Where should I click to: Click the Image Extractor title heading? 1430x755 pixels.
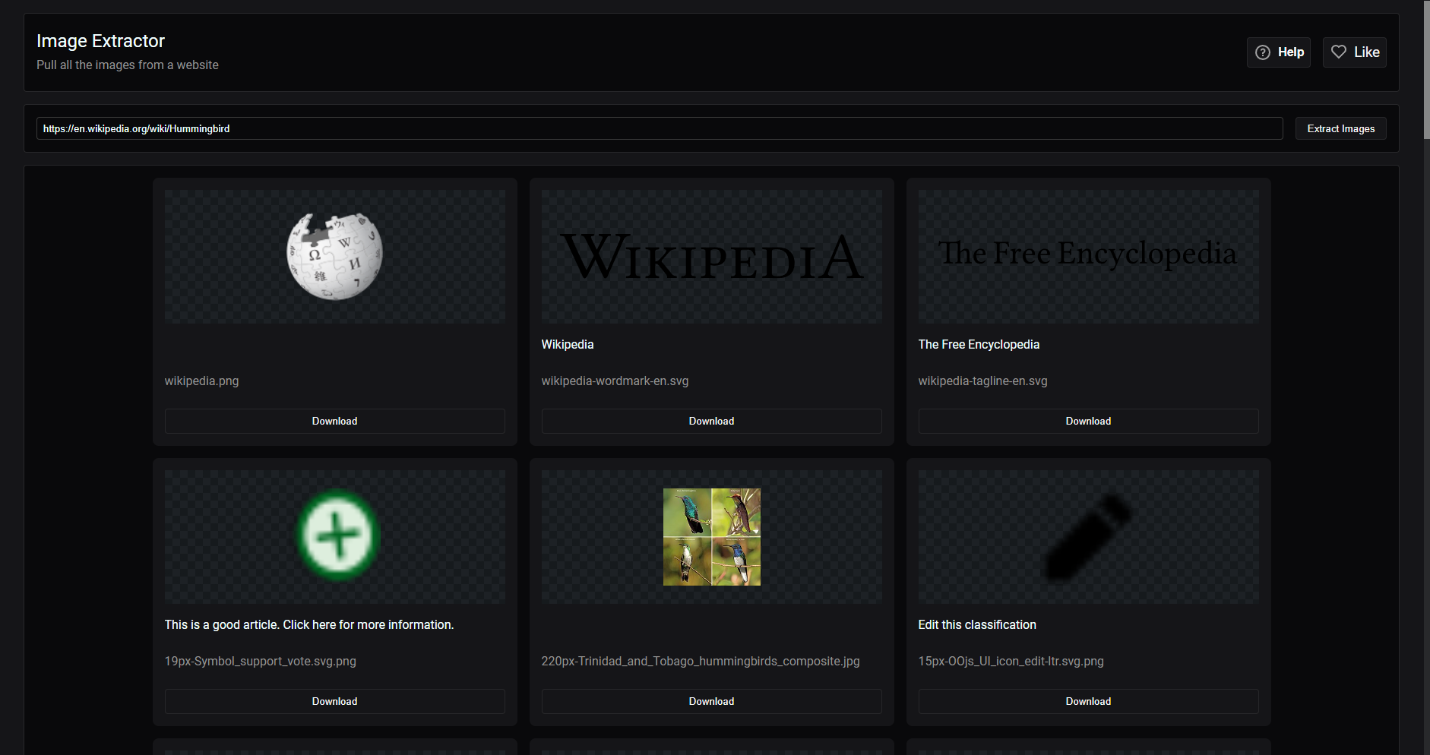point(100,41)
